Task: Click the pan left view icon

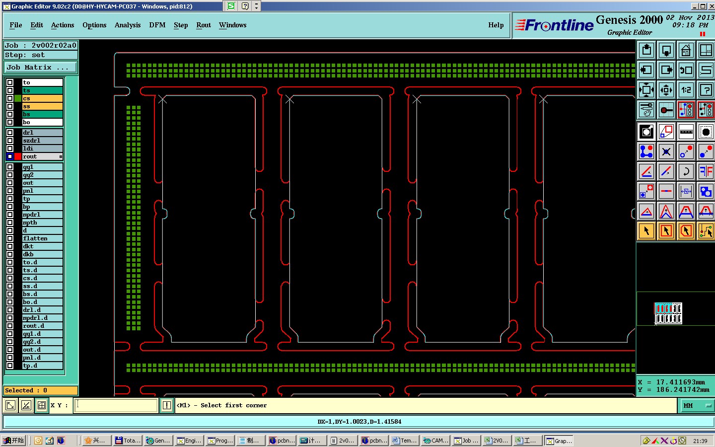Action: pos(646,70)
